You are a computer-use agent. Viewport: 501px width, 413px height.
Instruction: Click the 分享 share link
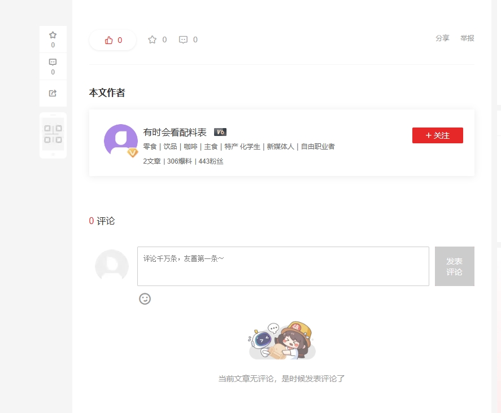tap(442, 38)
